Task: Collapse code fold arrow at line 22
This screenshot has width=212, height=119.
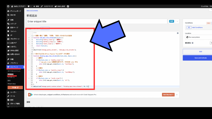Action: [29, 78]
